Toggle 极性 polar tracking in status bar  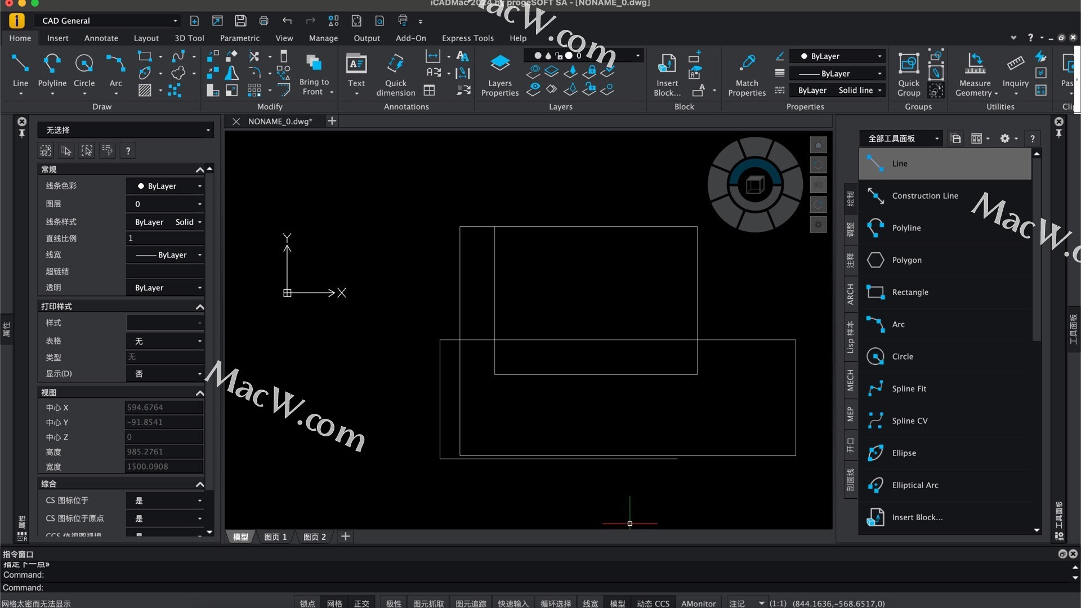(x=394, y=603)
